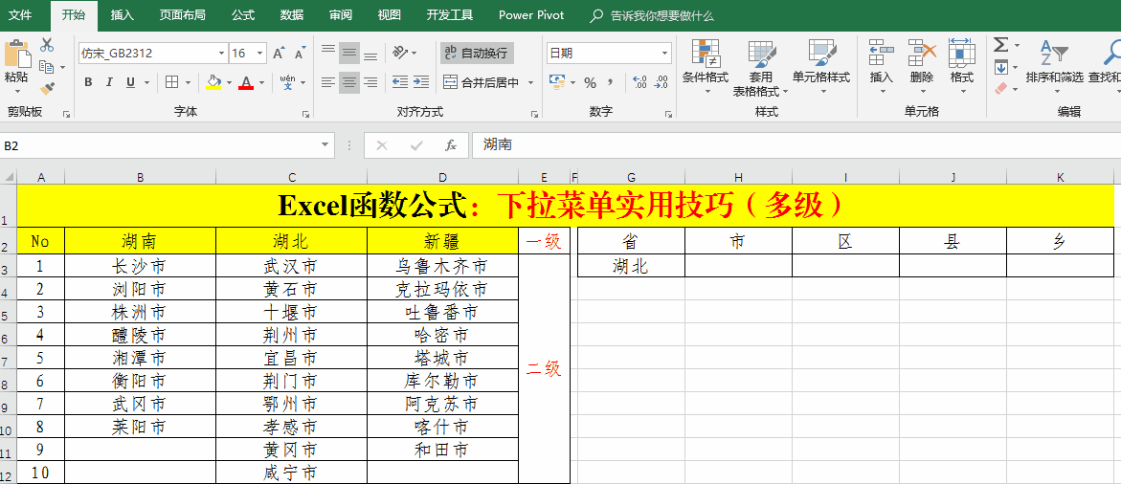Click the fx insert function icon
This screenshot has width=1121, height=484.
click(450, 145)
